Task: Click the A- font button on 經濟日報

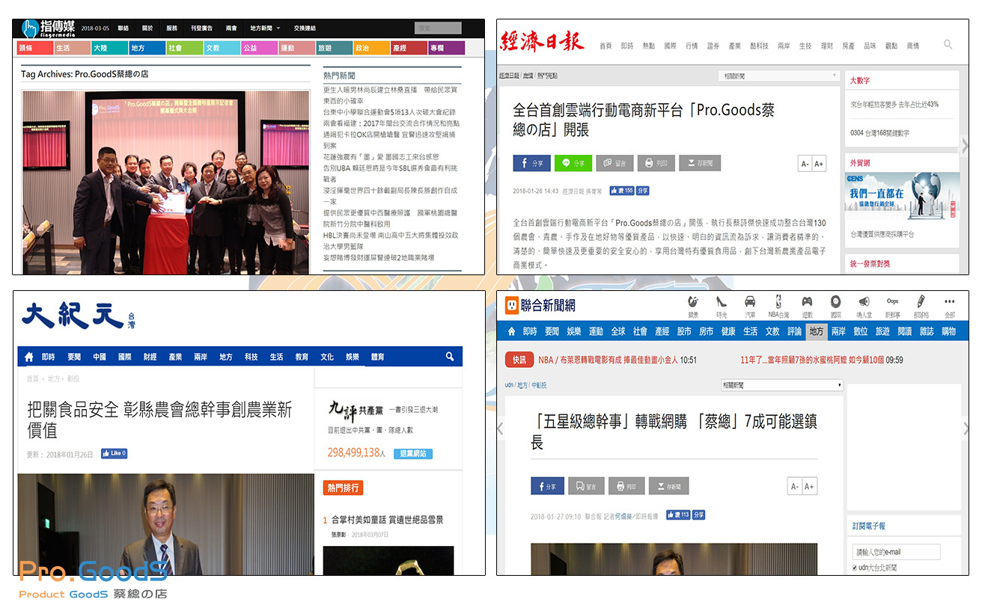Action: click(x=805, y=164)
